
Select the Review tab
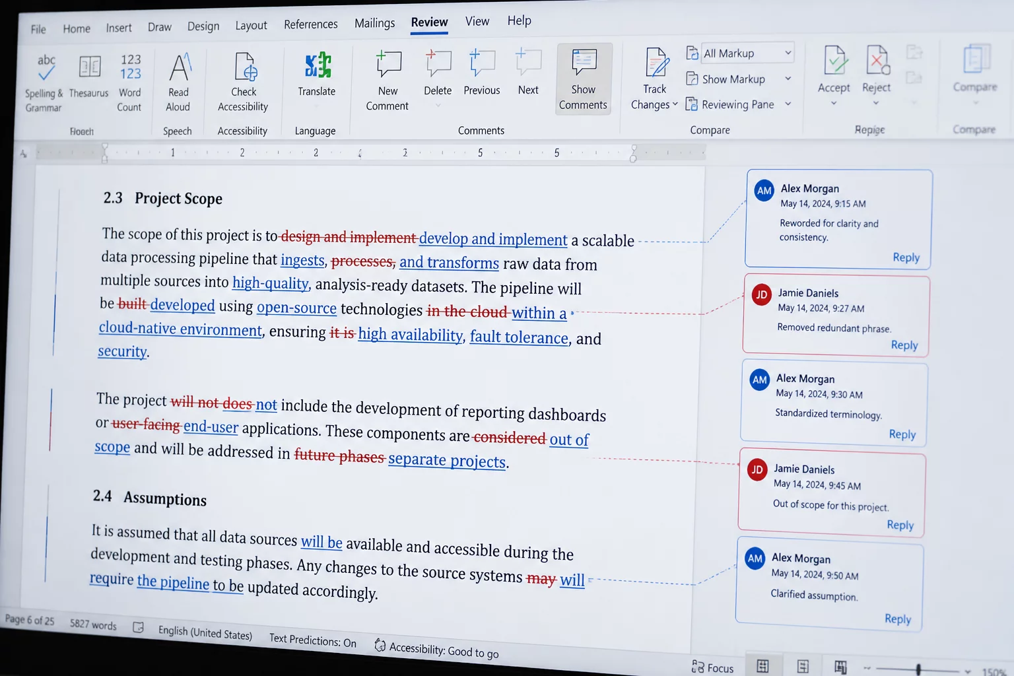click(429, 22)
